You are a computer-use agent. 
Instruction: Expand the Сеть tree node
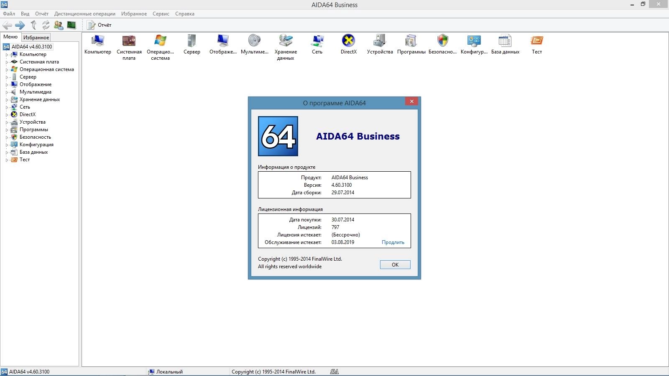7,107
